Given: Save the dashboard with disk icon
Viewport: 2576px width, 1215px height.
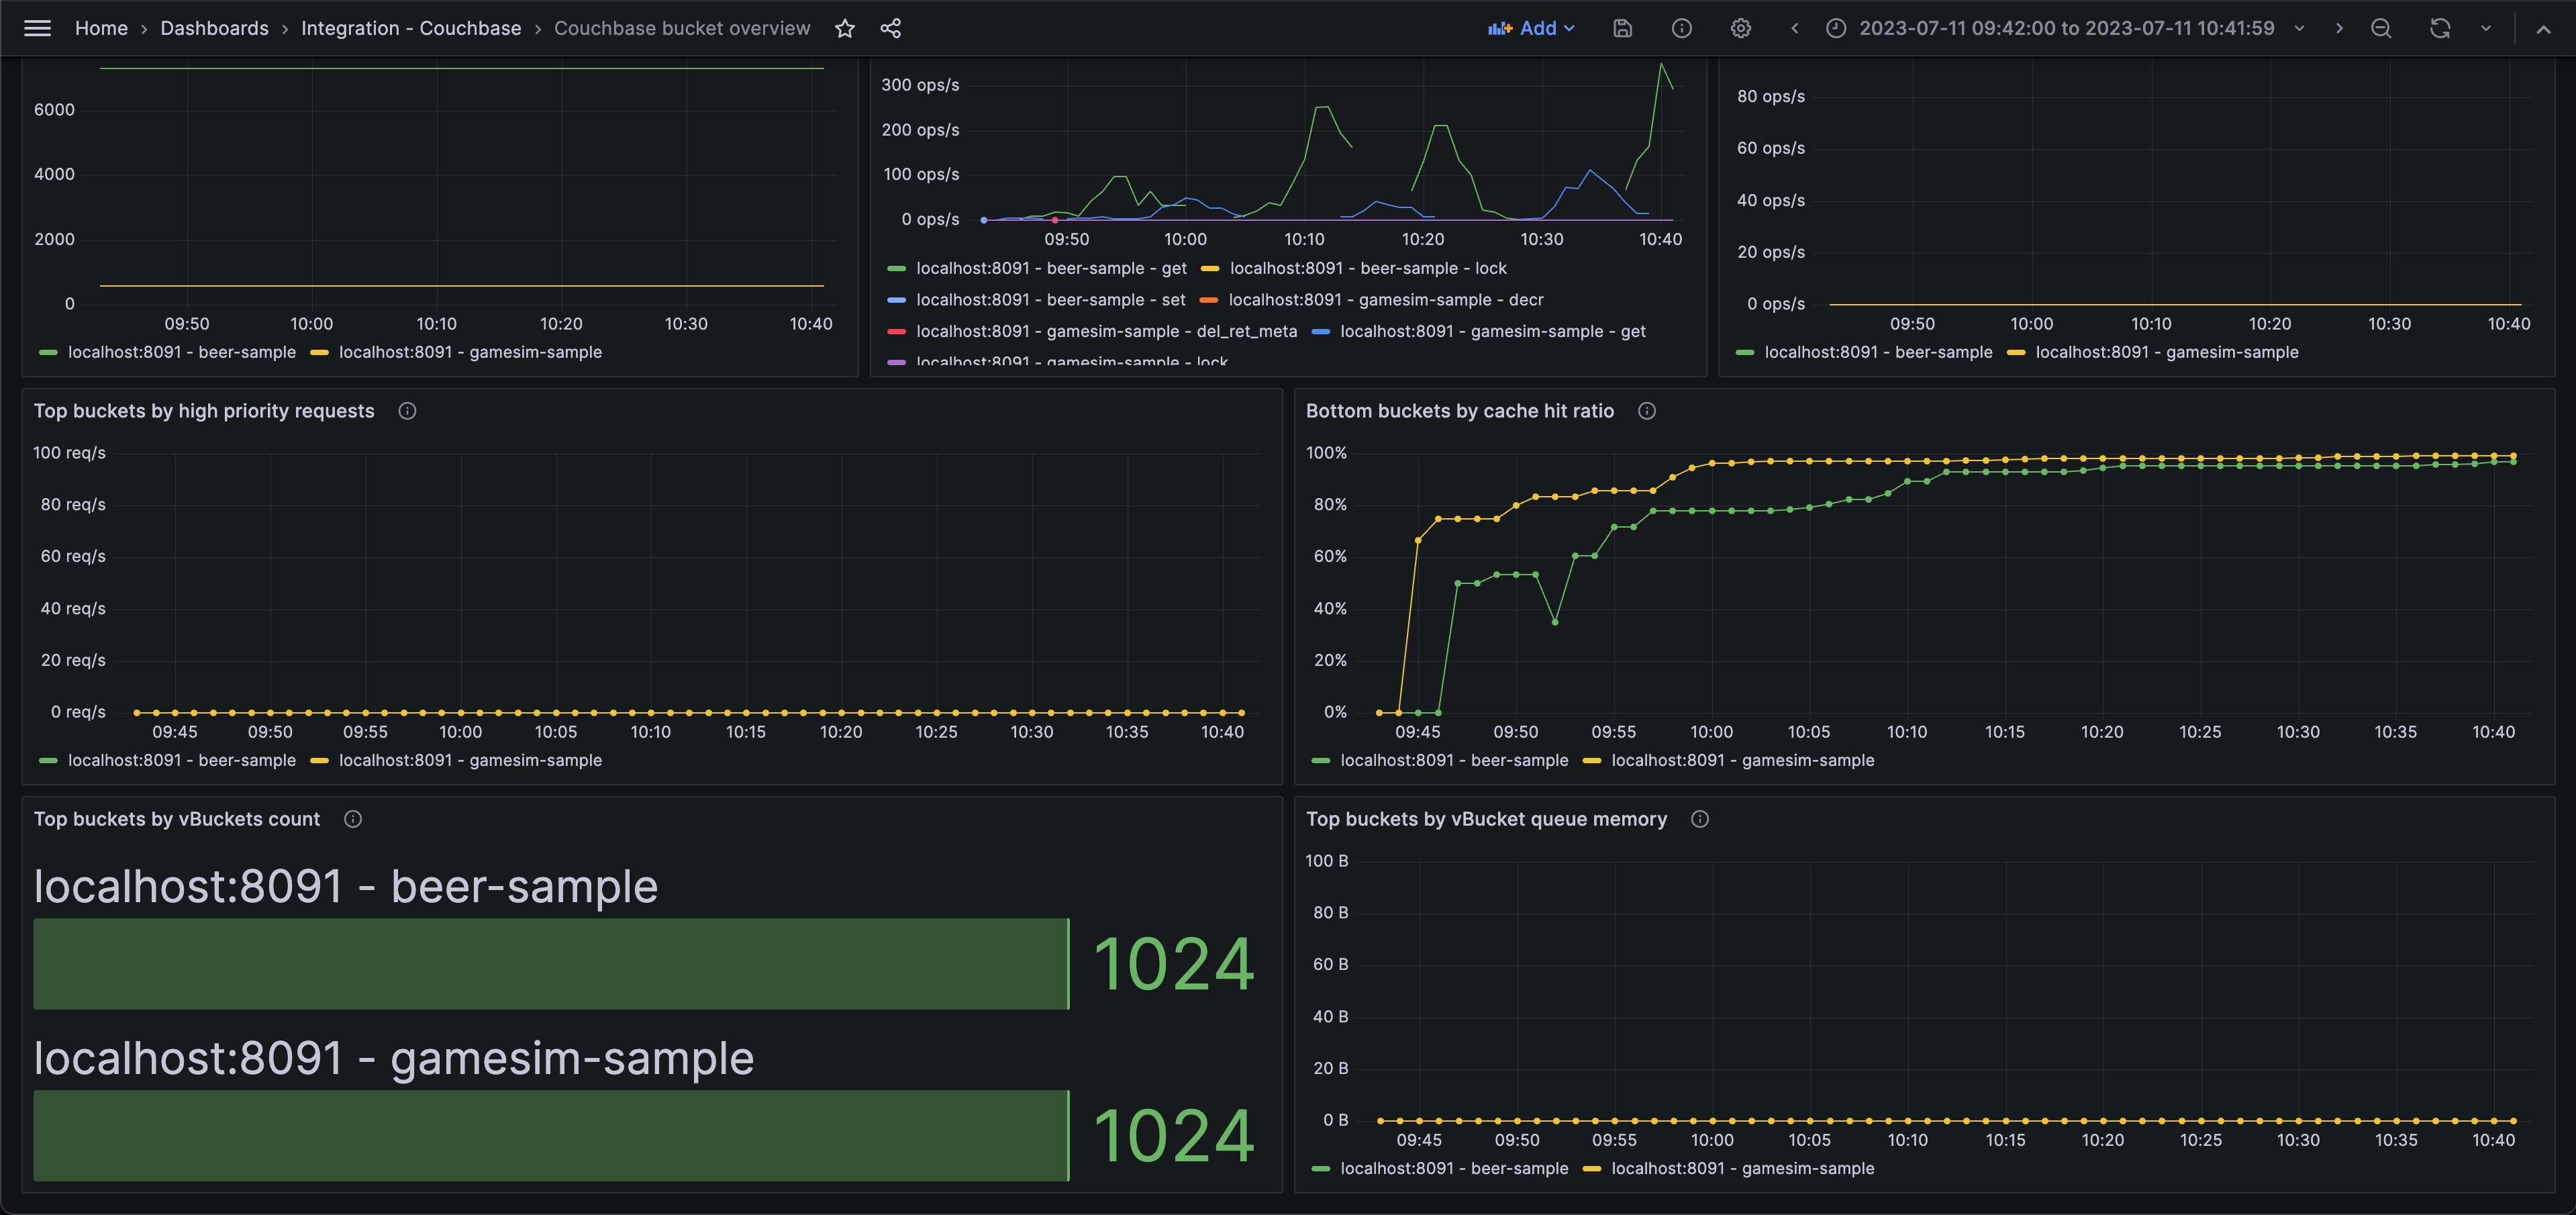Looking at the screenshot, I should [x=1622, y=28].
